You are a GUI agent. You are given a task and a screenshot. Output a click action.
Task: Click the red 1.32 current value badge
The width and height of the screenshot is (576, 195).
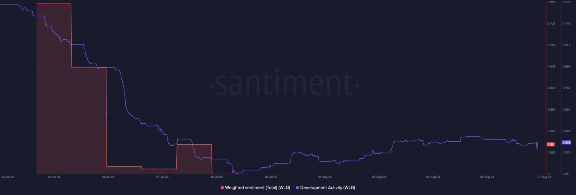pyautogui.click(x=551, y=144)
